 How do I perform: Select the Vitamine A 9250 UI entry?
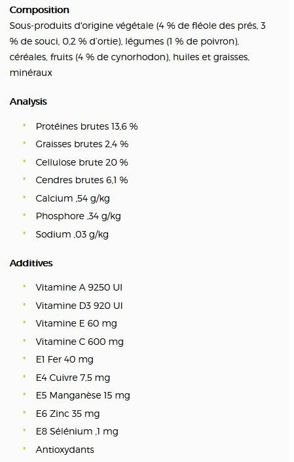(x=79, y=287)
